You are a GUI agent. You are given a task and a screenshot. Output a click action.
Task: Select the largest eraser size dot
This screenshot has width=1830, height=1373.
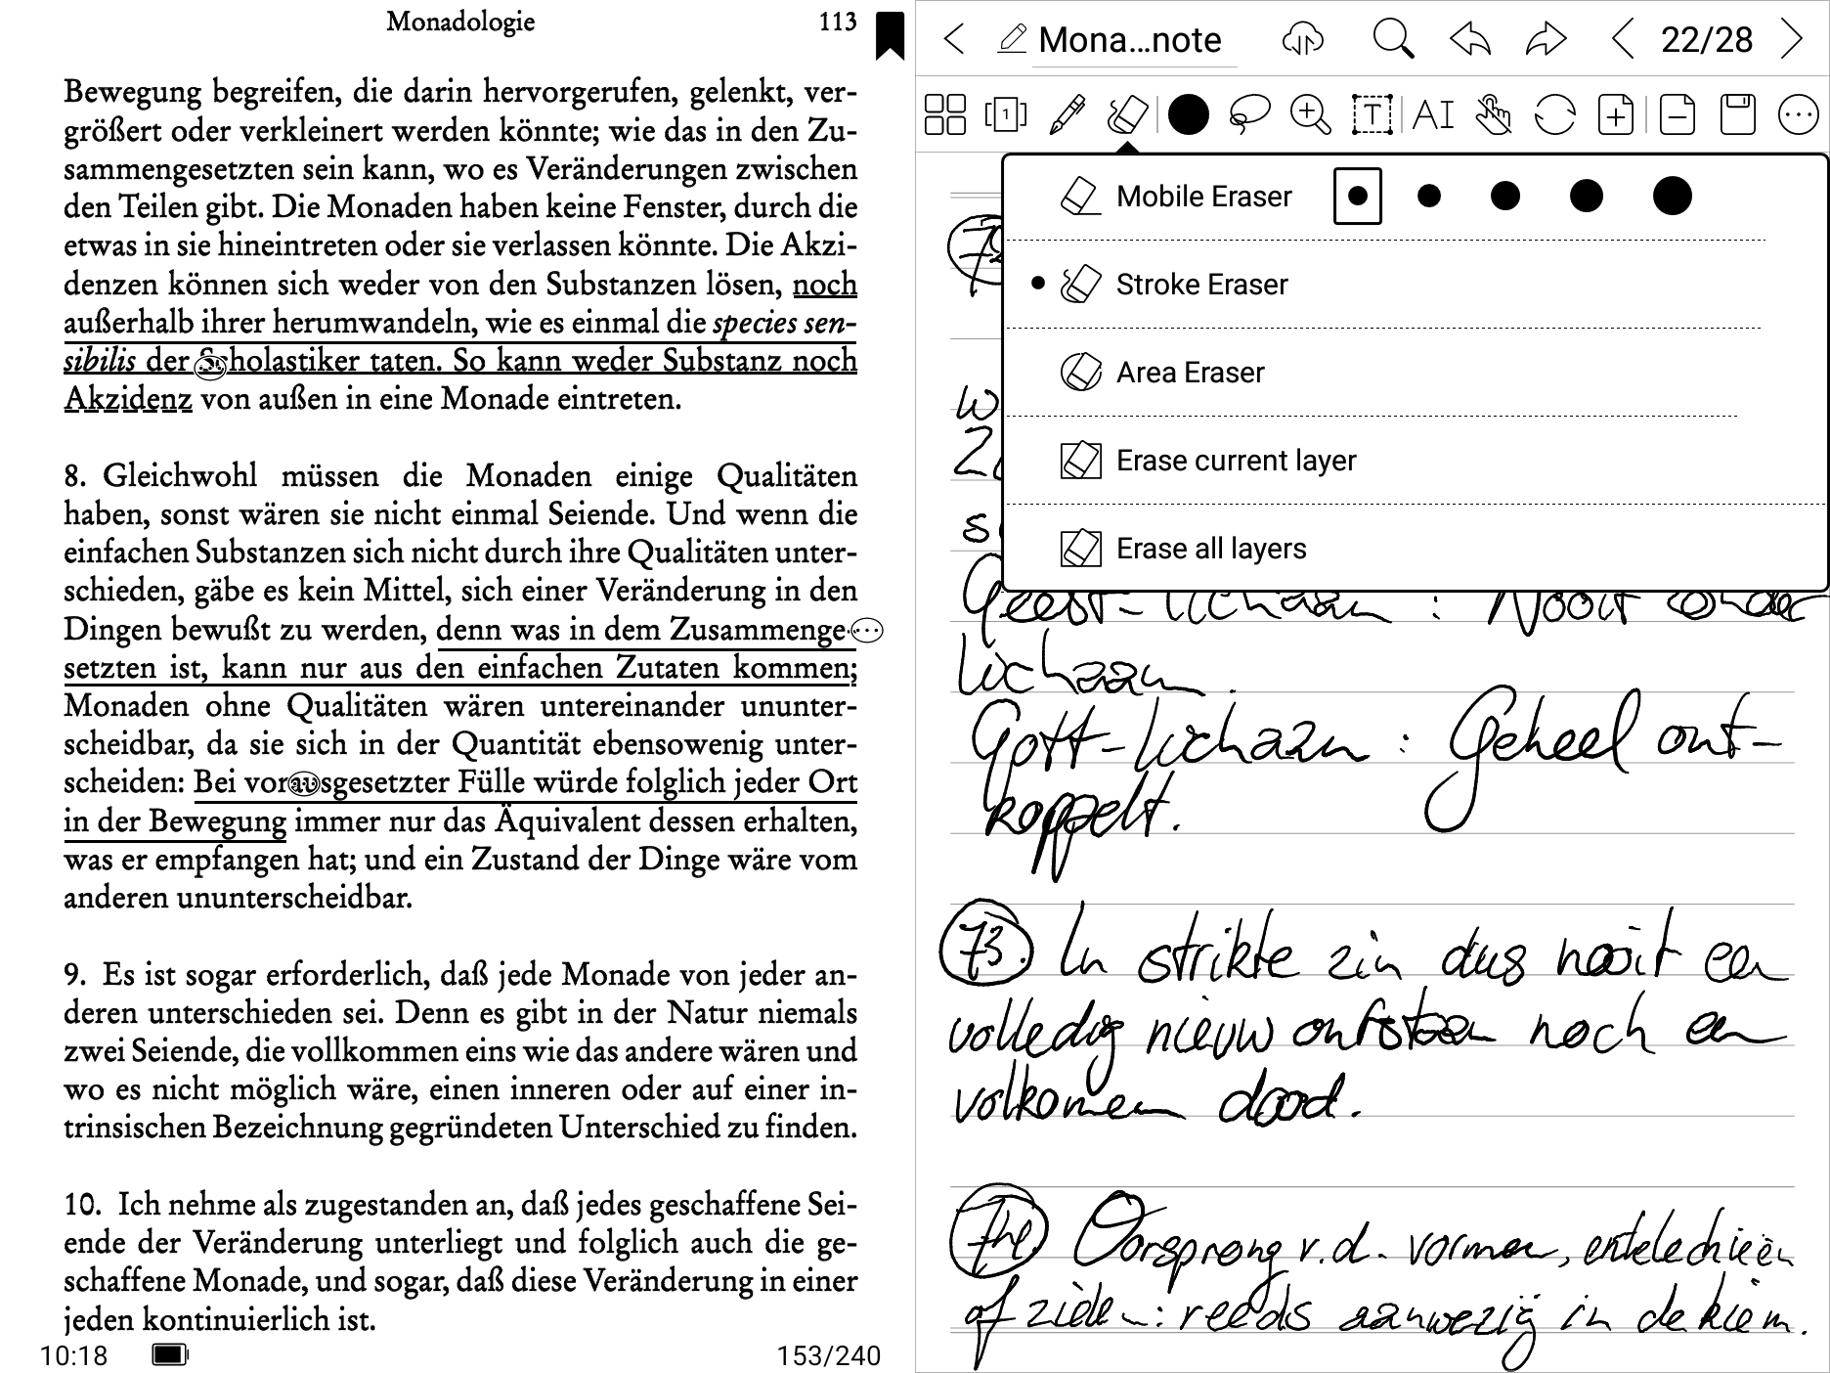pyautogui.click(x=1672, y=197)
